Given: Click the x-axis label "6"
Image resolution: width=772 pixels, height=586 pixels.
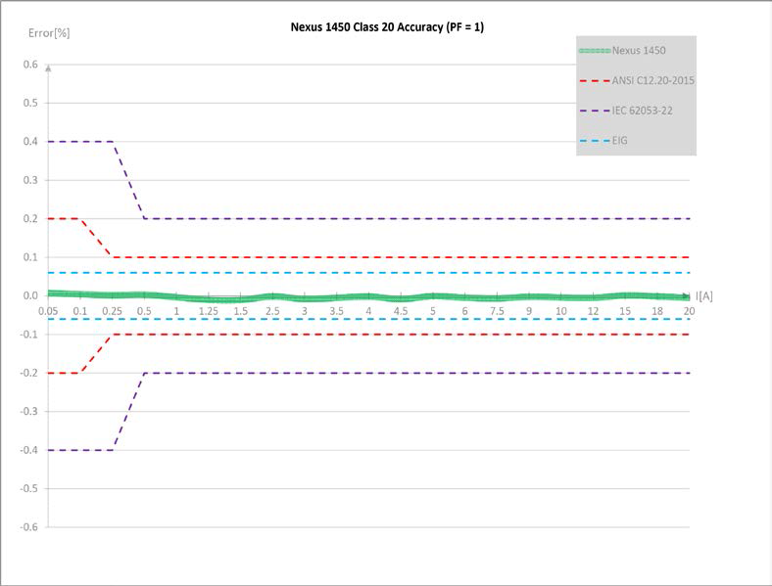Looking at the screenshot, I should (x=464, y=311).
